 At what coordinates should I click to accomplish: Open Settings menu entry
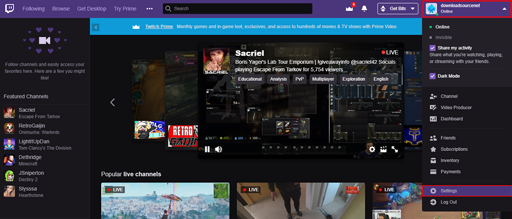pos(467,191)
